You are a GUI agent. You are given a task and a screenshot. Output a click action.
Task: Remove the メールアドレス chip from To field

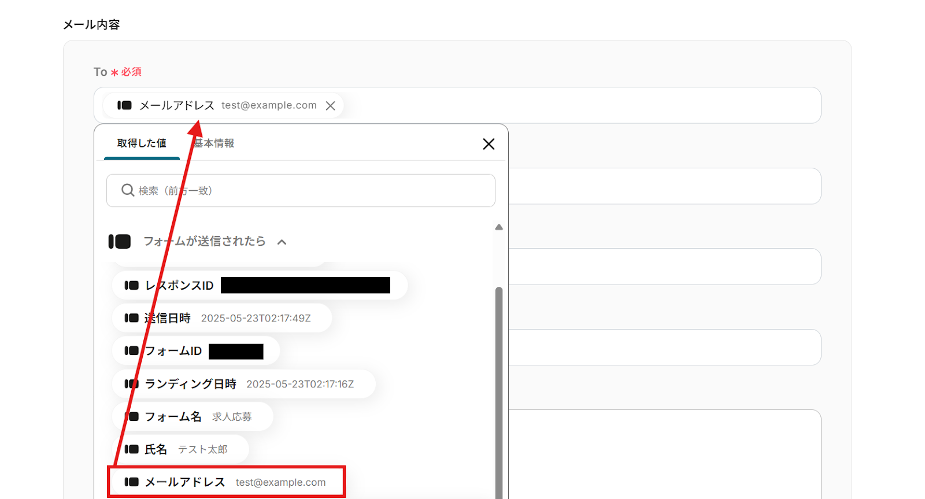click(330, 106)
